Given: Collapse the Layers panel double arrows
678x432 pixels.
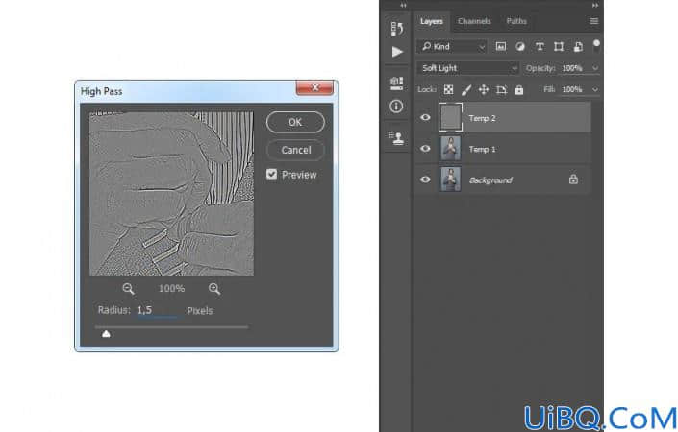Looking at the screenshot, I should (x=595, y=5).
